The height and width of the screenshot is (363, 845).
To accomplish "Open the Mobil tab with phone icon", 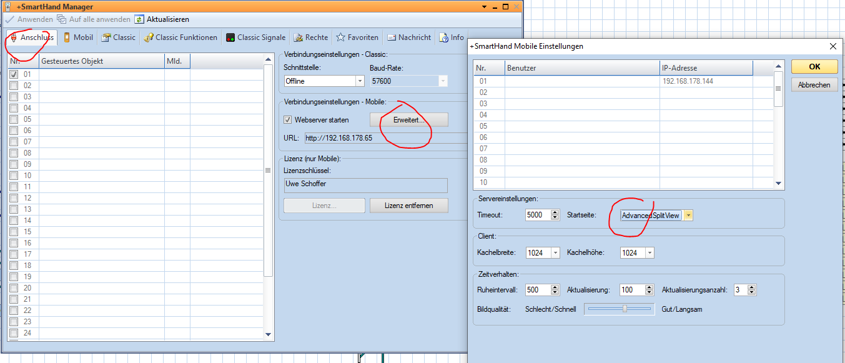I will pos(67,37).
